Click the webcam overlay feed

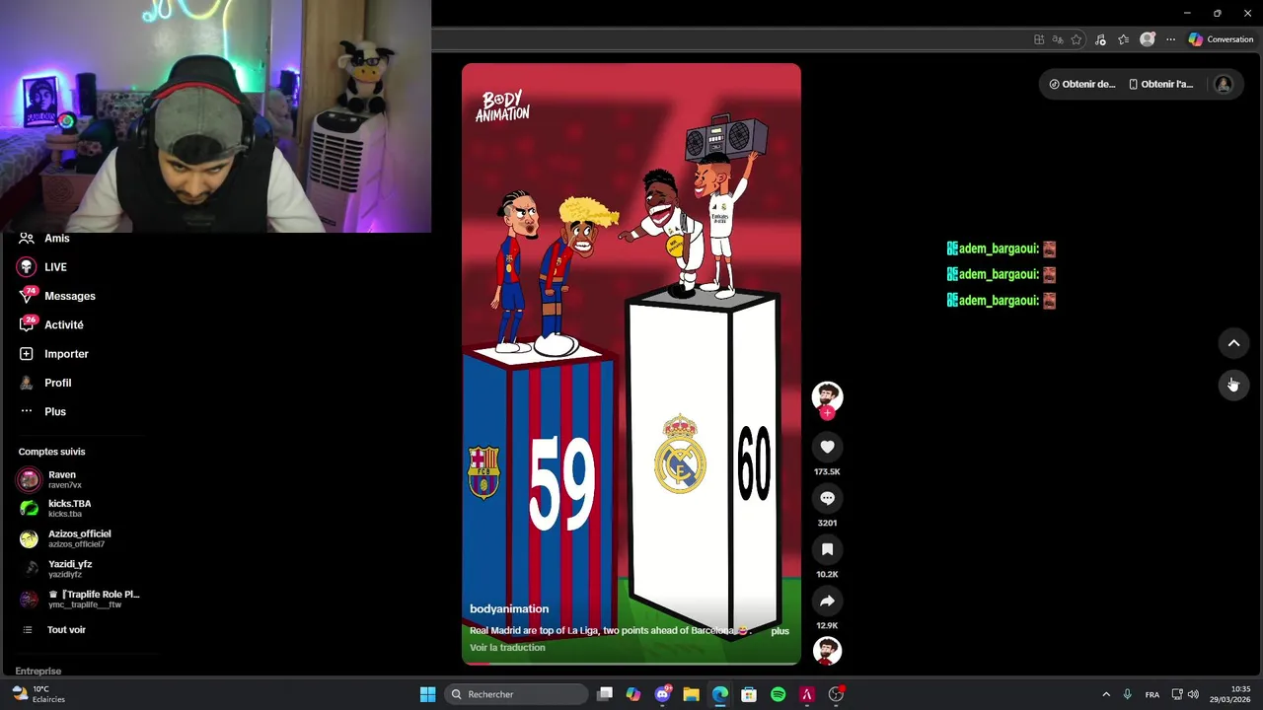coord(215,116)
